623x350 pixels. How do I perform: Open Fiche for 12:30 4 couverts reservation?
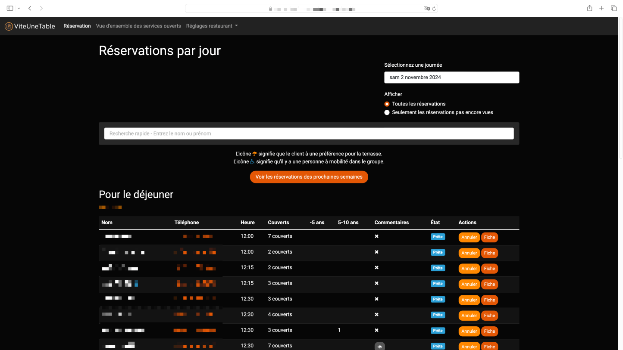point(489,316)
